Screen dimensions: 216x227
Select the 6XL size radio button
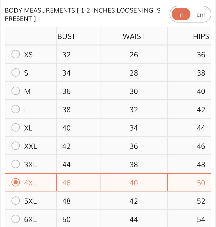[16, 219]
